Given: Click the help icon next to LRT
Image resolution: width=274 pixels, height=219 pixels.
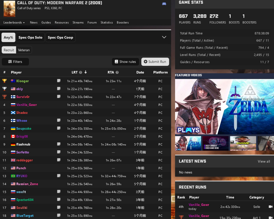Looking at the screenshot, I should coord(80,72).
